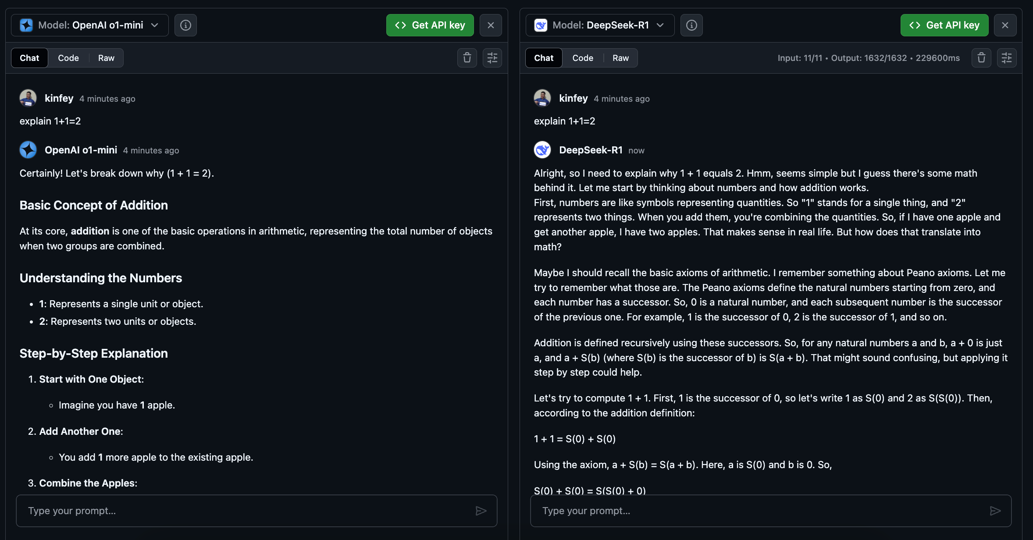Screen dimensions: 1033x540
Task: Focus the o1-mini prompt input field
Action: point(246,511)
